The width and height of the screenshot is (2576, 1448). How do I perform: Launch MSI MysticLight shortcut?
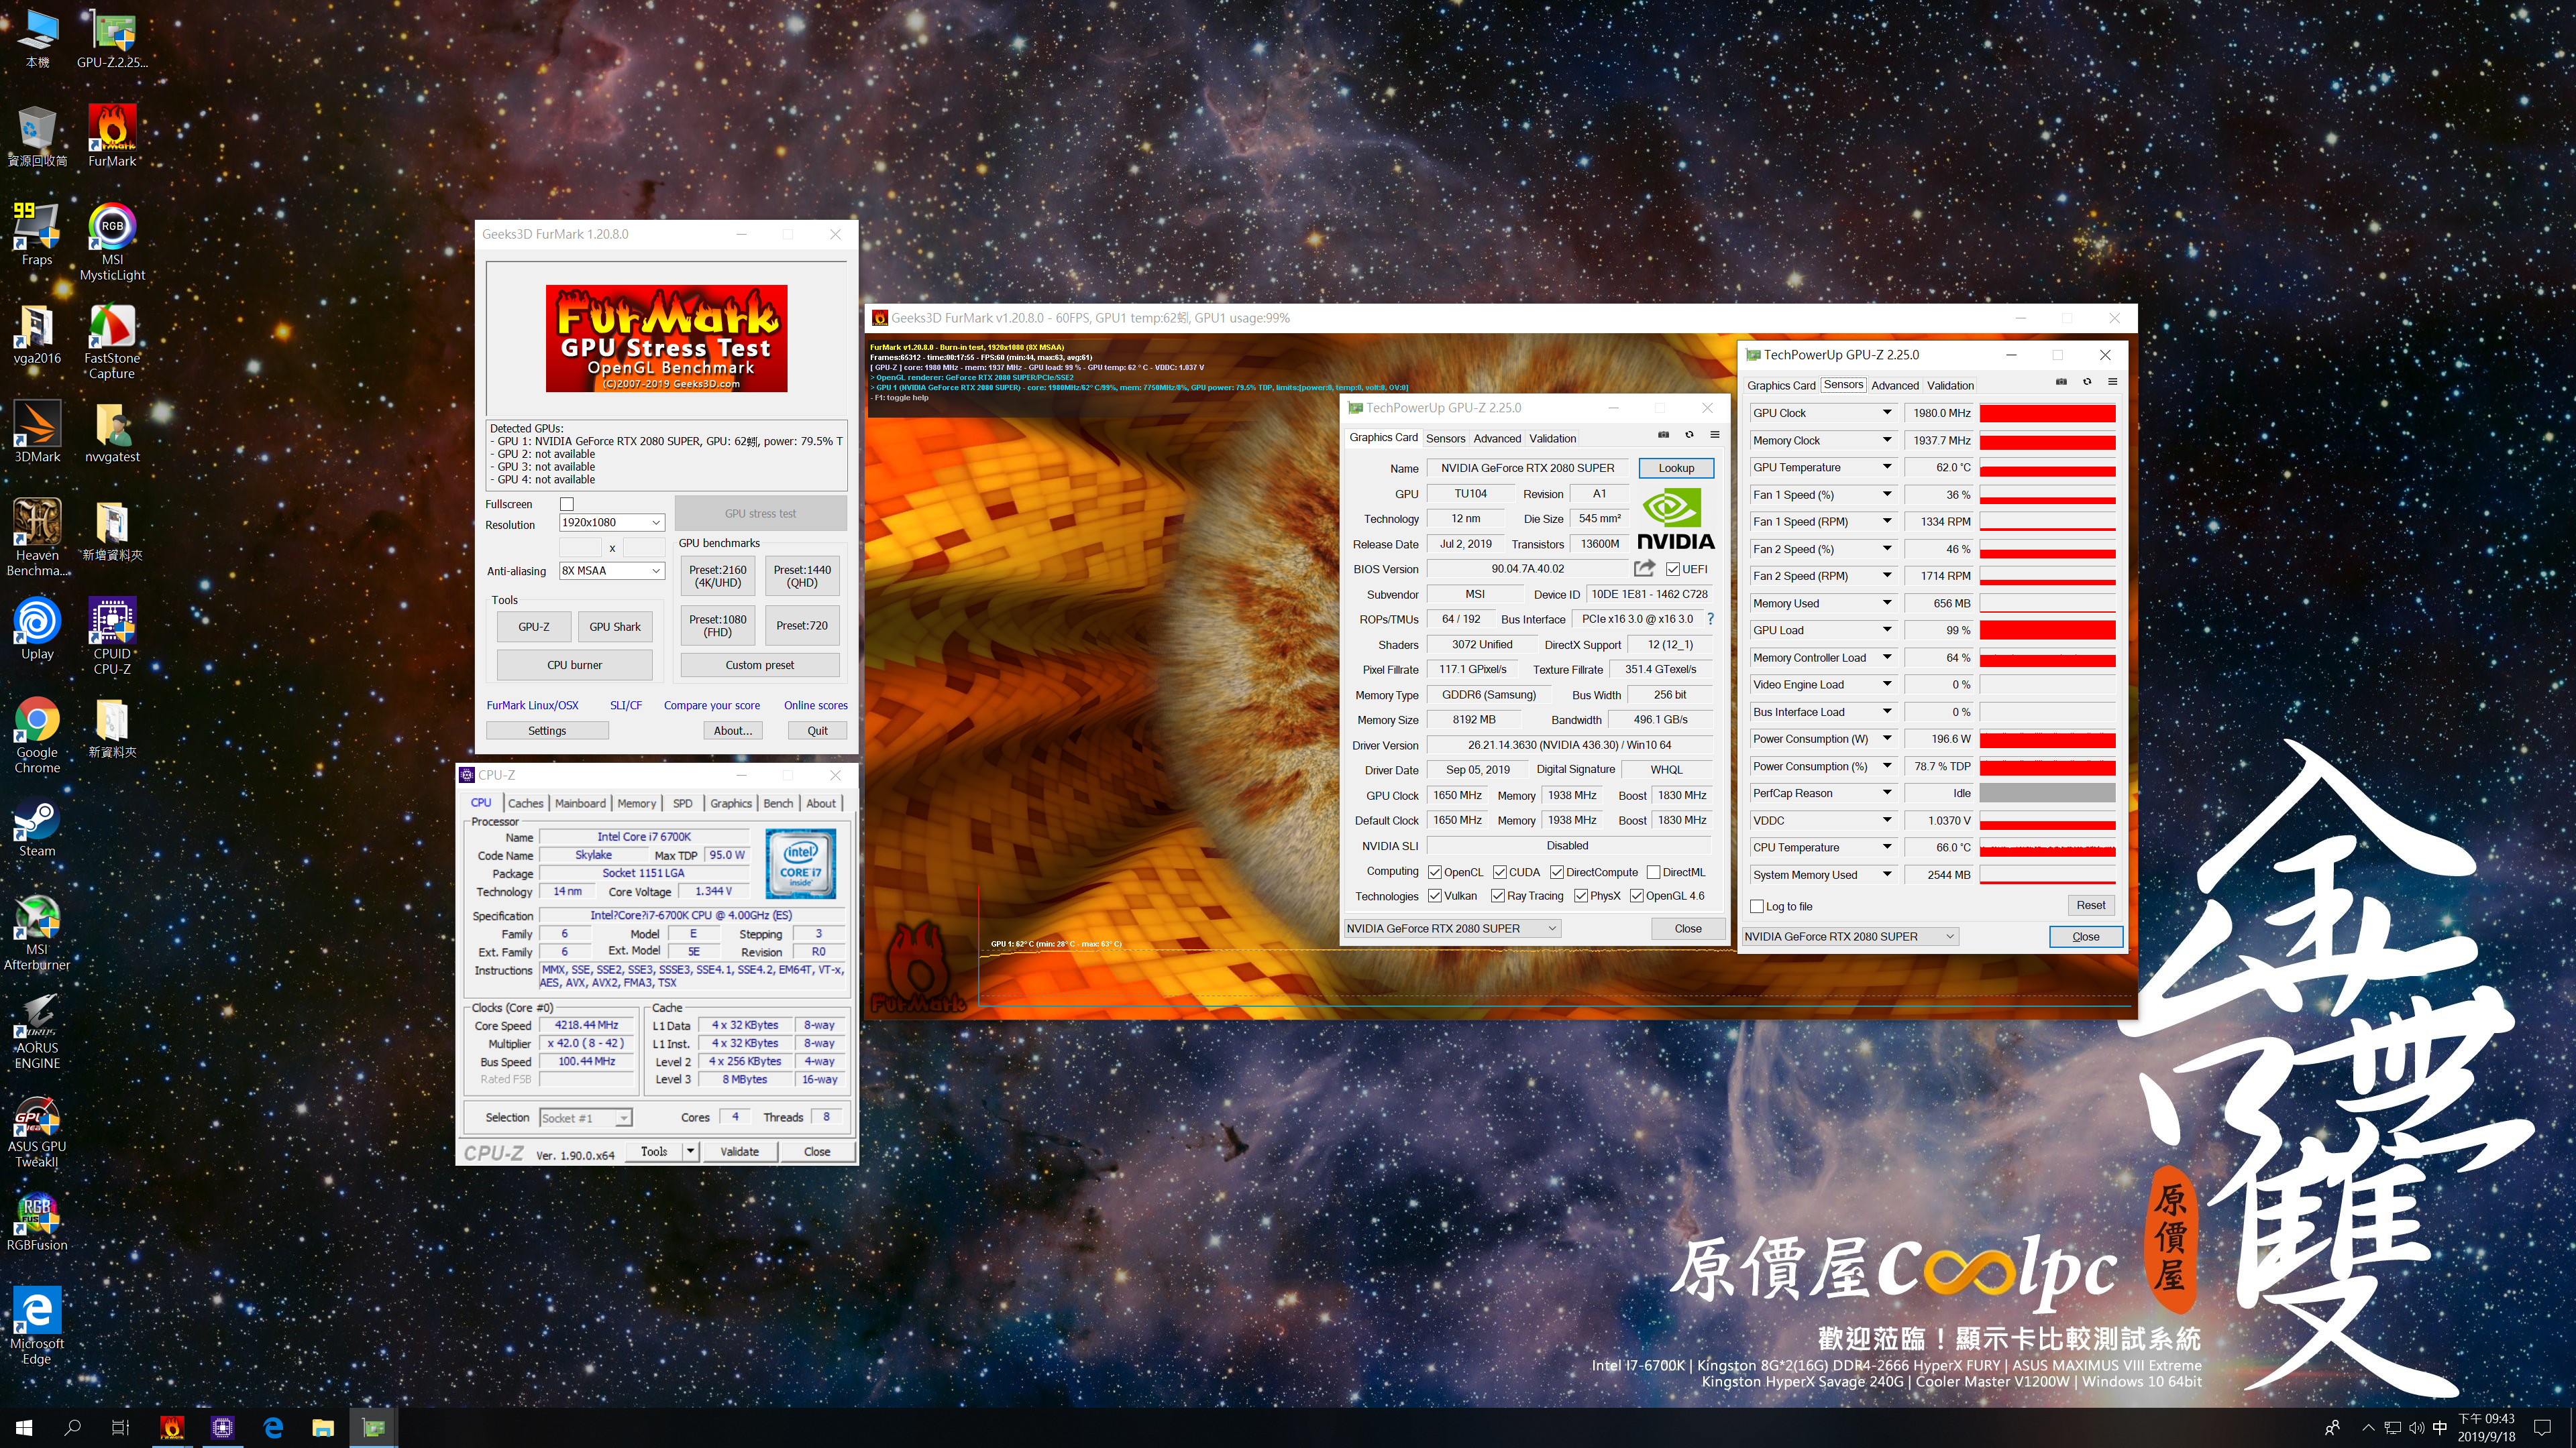(x=112, y=242)
